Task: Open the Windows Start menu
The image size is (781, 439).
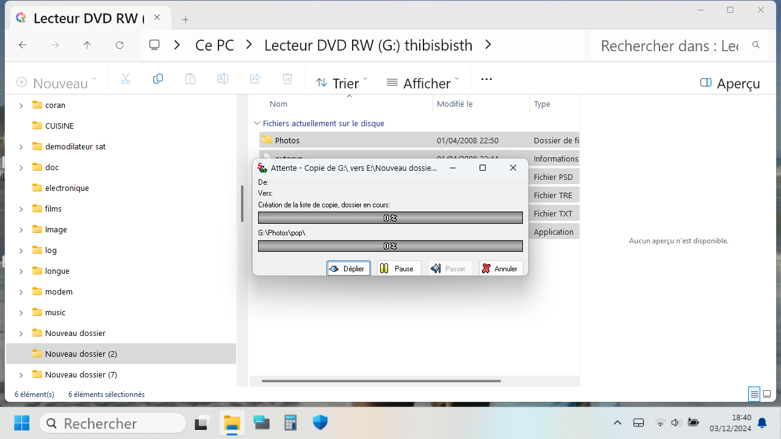Action: (21, 423)
